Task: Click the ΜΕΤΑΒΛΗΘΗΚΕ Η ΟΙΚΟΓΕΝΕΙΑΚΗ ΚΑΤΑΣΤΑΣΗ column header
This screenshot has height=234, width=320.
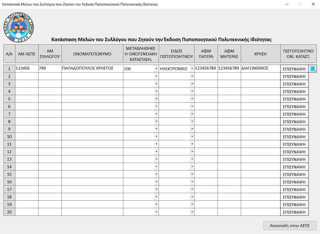Action: 141,54
